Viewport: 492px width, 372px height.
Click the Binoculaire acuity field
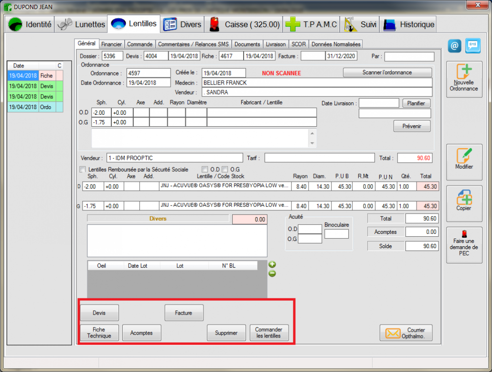pyautogui.click(x=336, y=234)
